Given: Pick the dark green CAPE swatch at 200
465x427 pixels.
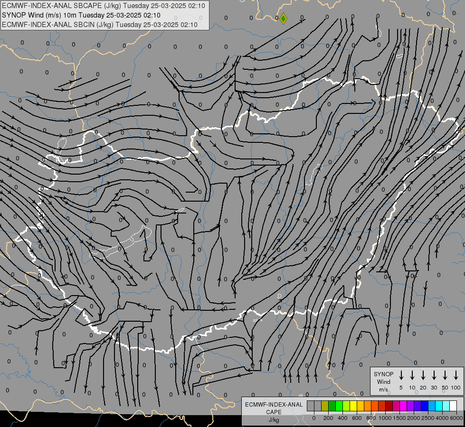Looking at the screenshot, I should click(x=332, y=406).
